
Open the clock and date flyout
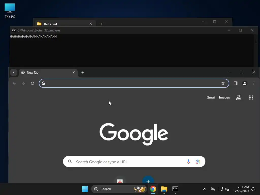pyautogui.click(x=241, y=189)
